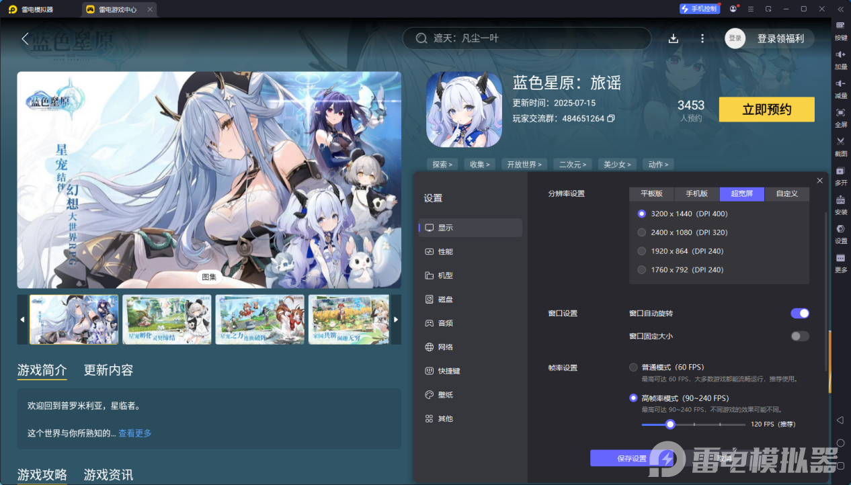Click the Android back triangle button
This screenshot has width=851, height=485.
840,420
